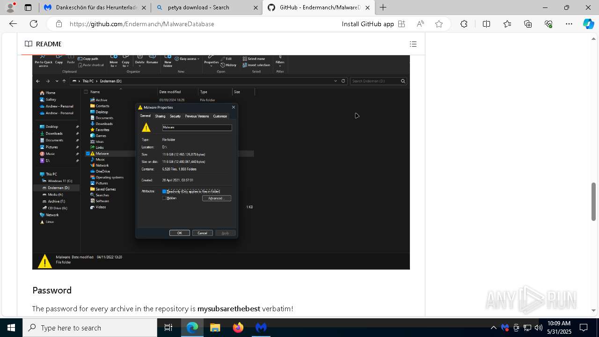This screenshot has height=337, width=599.
Task: Open Browser essentials
Action: (548, 24)
